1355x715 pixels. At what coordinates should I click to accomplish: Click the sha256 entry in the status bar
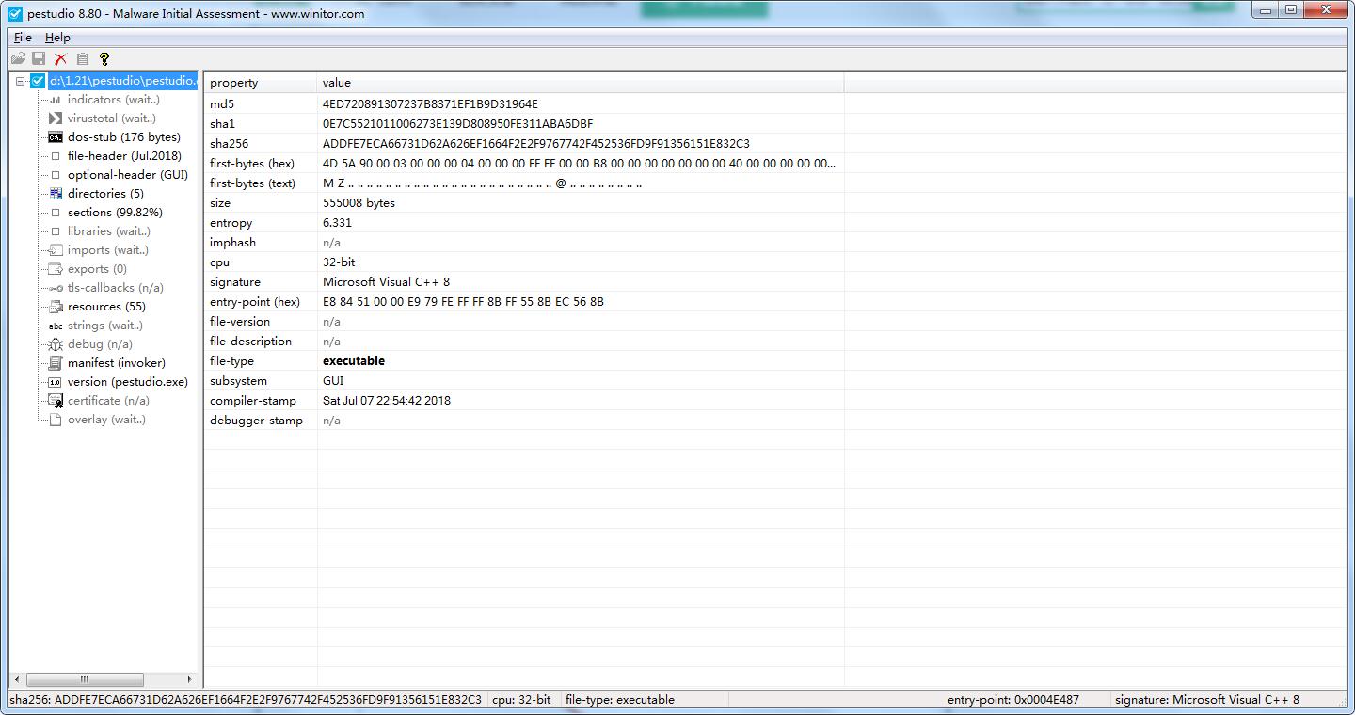pos(246,700)
